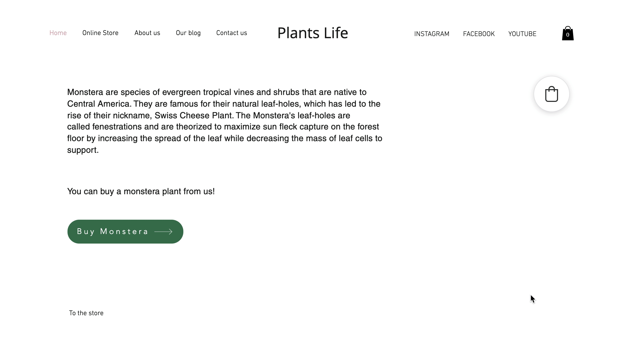Follow the YOUTUBE link
625x355 pixels.
point(522,34)
